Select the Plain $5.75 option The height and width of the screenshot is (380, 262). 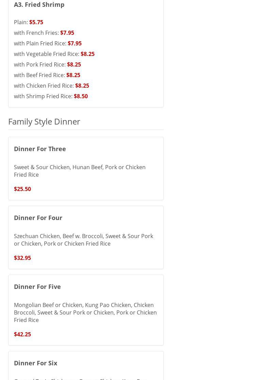(x=29, y=22)
